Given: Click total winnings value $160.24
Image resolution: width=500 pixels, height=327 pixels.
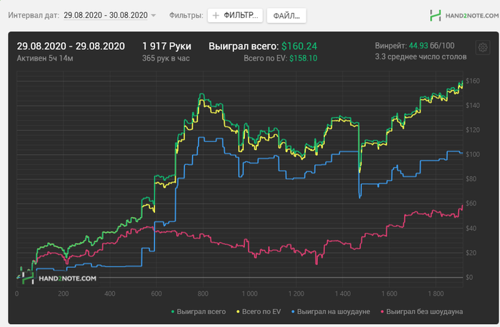Looking at the screenshot, I should (299, 46).
